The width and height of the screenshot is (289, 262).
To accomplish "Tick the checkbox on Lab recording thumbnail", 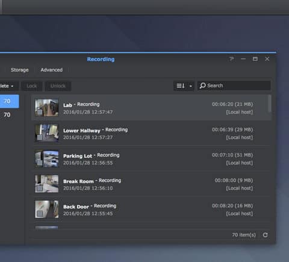I will tap(40, 112).
